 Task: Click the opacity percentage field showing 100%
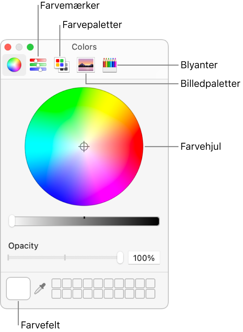click(x=144, y=258)
